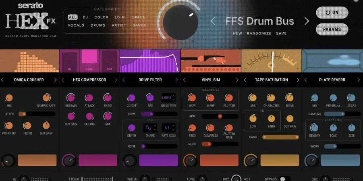Click the Vinyl Sim turntable graphic
The width and height of the screenshot is (363, 181).
[x=211, y=61]
